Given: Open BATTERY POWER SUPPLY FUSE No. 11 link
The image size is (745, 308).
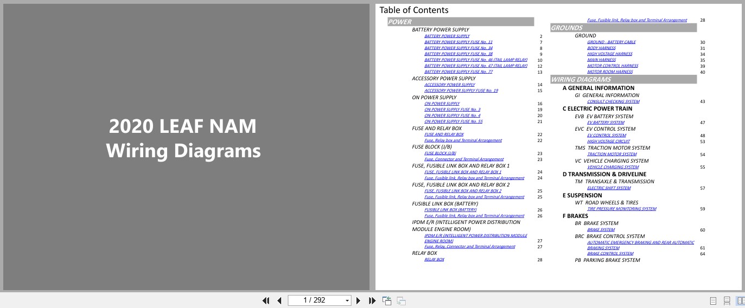Looking at the screenshot, I should coord(459,42).
